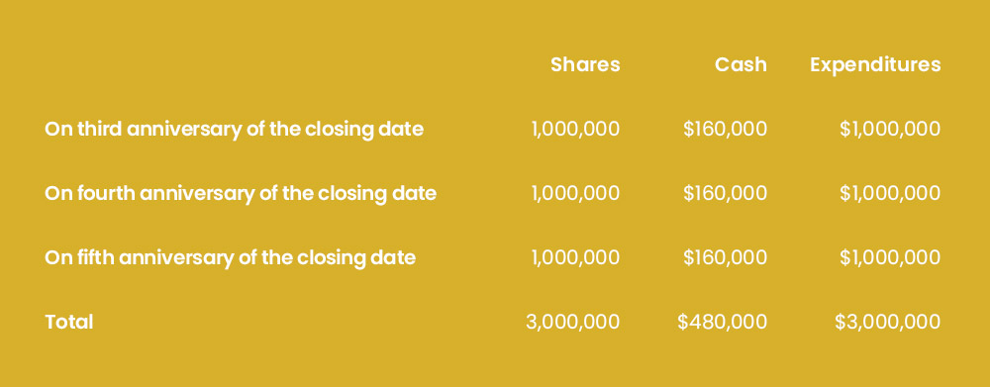The image size is (990, 387).
Task: Click third anniversary expenditures value $1,000,000
Action: [x=890, y=130]
